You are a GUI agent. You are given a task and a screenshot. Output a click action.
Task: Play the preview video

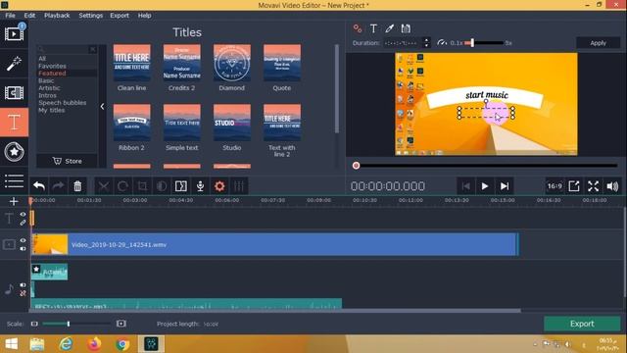[485, 186]
